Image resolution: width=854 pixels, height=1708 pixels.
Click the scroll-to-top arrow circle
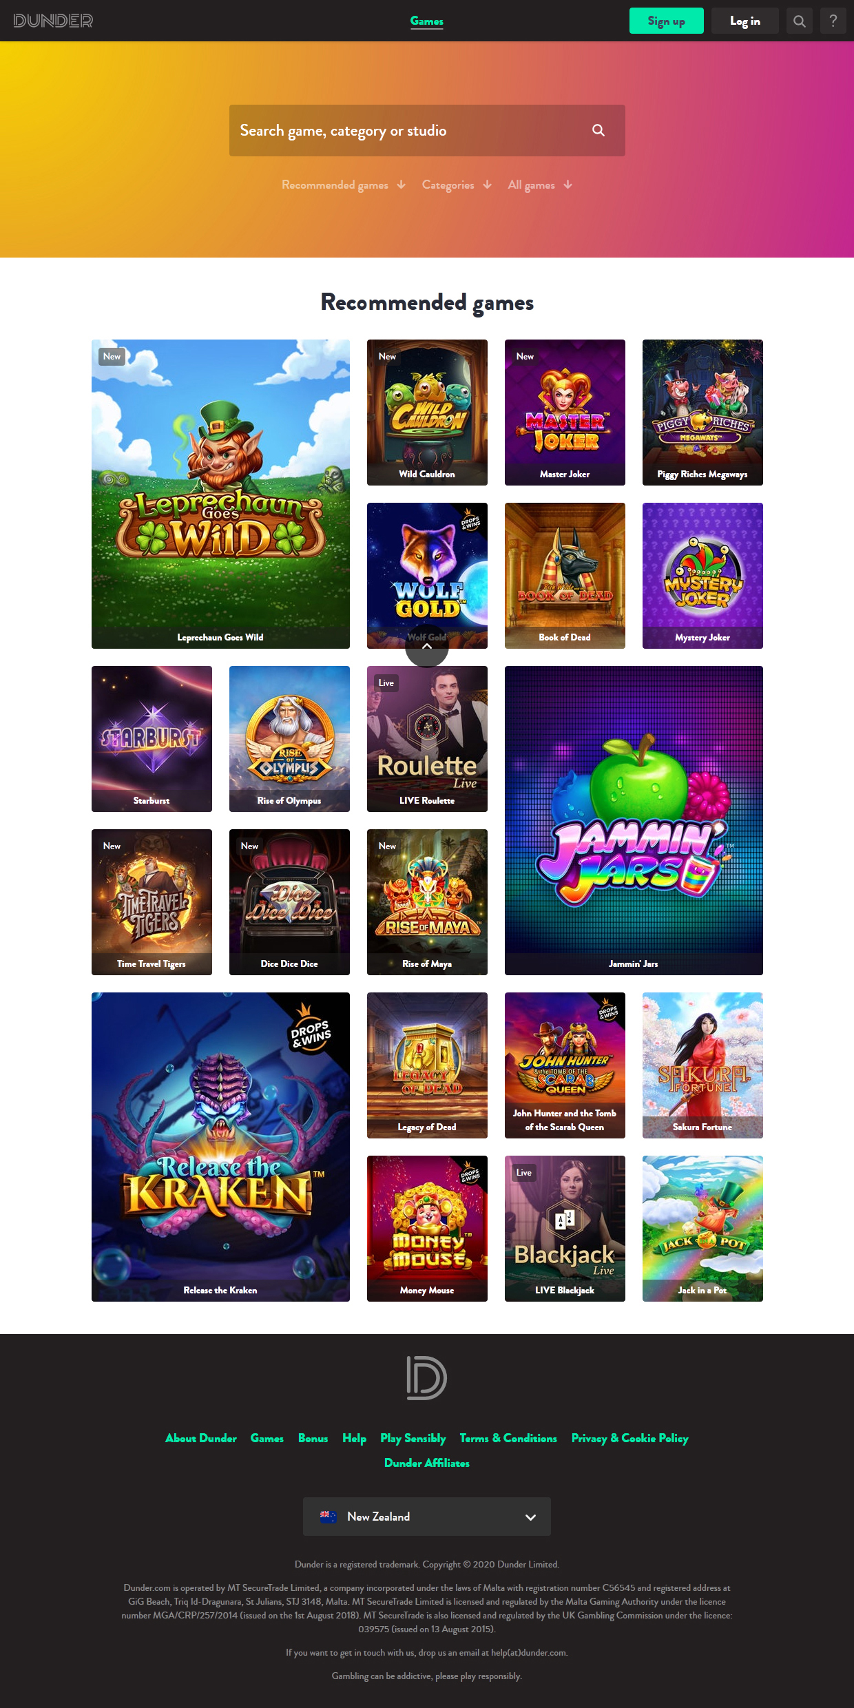[x=427, y=645]
